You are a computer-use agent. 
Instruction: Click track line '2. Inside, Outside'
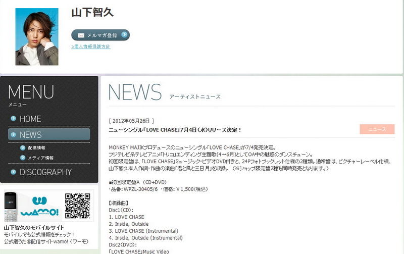click(x=129, y=224)
